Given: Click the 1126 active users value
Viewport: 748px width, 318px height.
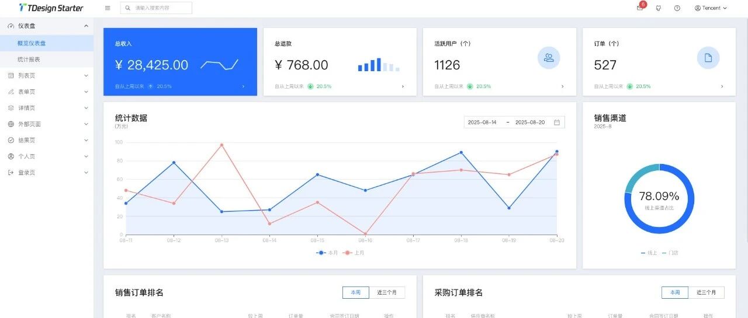Looking at the screenshot, I should point(447,65).
